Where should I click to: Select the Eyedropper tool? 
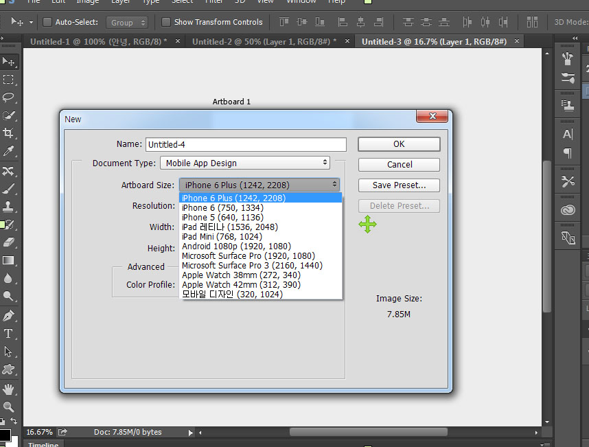tap(9, 151)
